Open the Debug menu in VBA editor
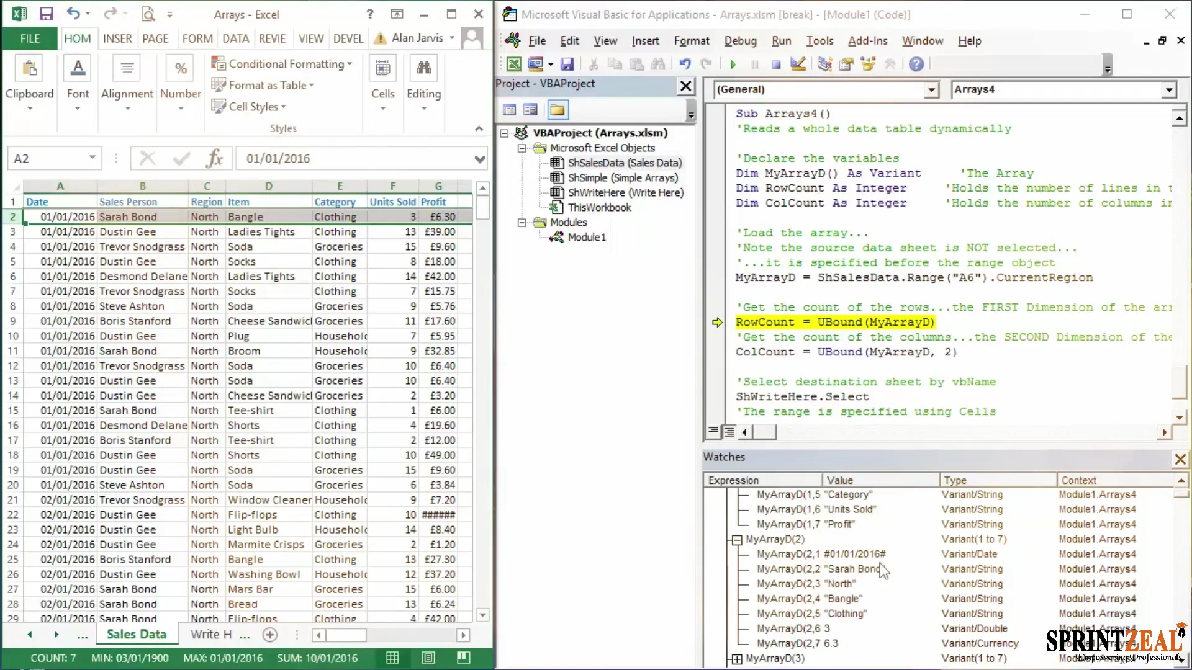Image resolution: width=1192 pixels, height=670 pixels. (740, 41)
